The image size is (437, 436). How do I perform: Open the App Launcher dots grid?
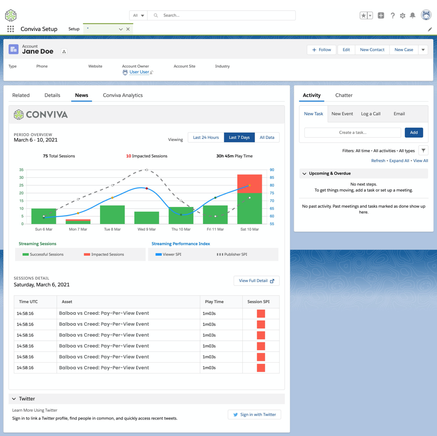click(x=10, y=29)
